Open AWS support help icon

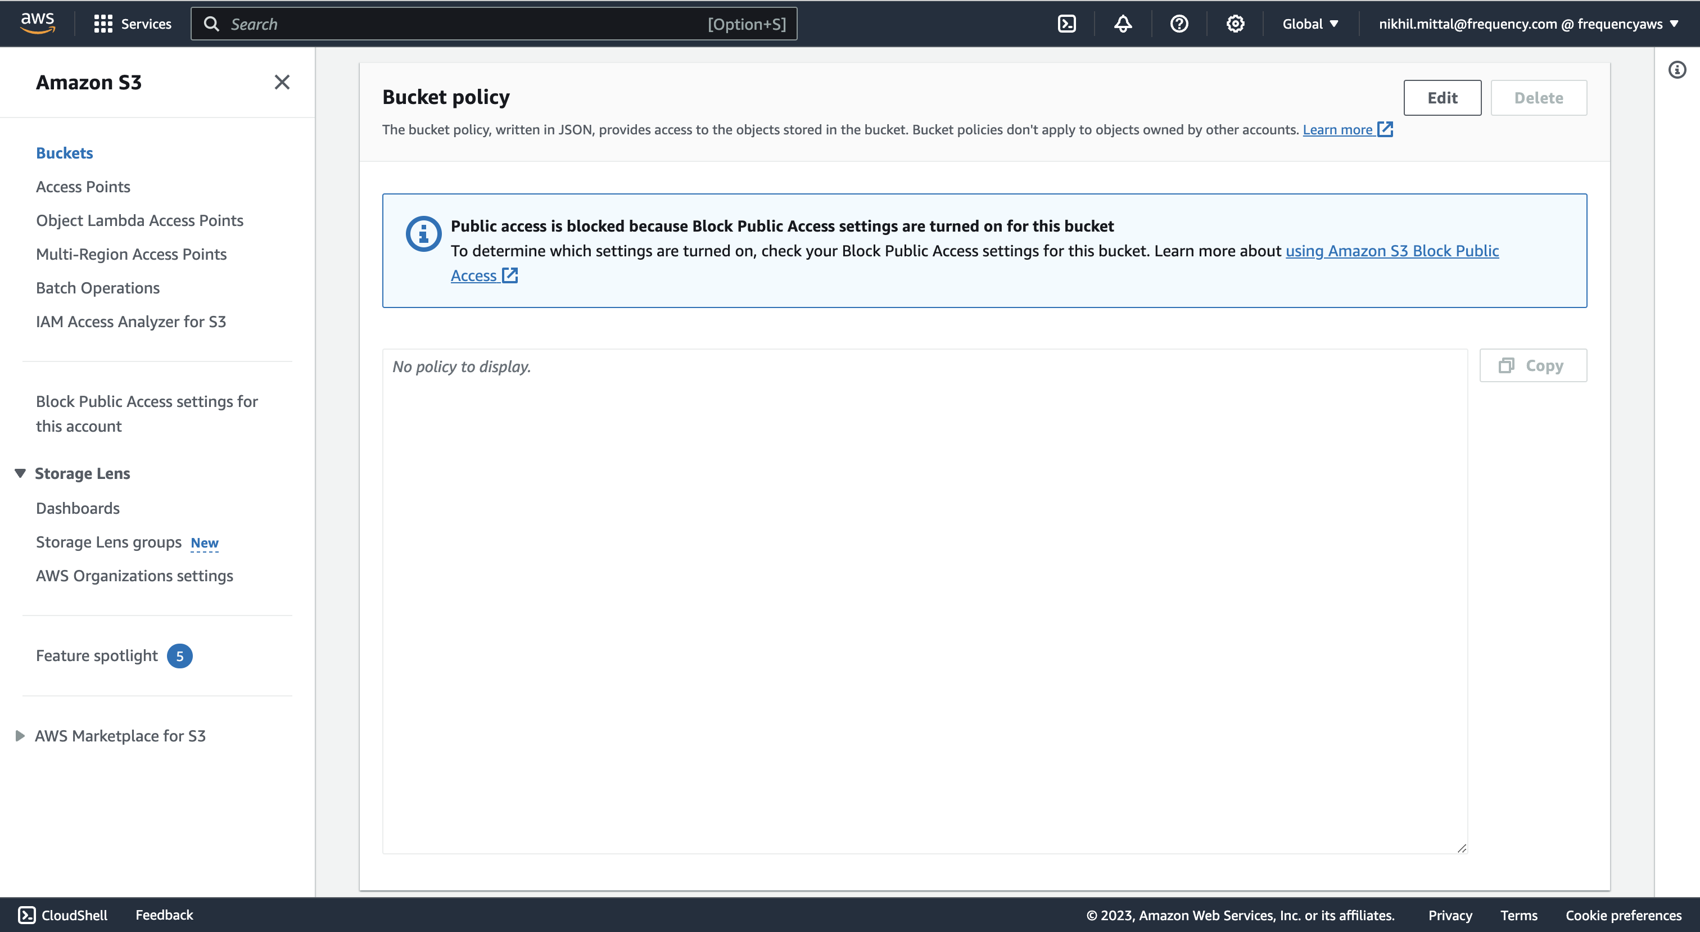pyautogui.click(x=1178, y=23)
